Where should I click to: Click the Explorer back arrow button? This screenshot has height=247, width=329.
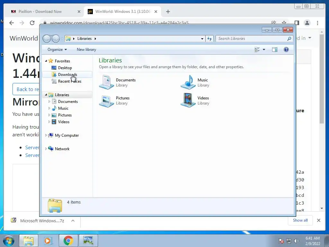(47, 39)
